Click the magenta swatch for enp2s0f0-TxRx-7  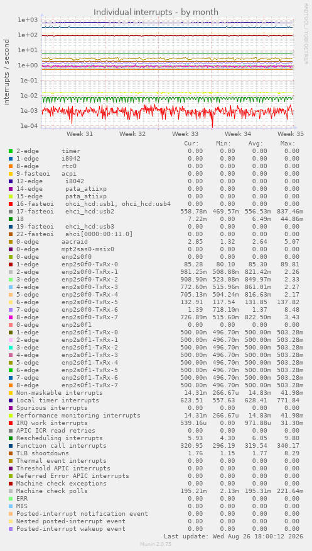tap(11, 317)
